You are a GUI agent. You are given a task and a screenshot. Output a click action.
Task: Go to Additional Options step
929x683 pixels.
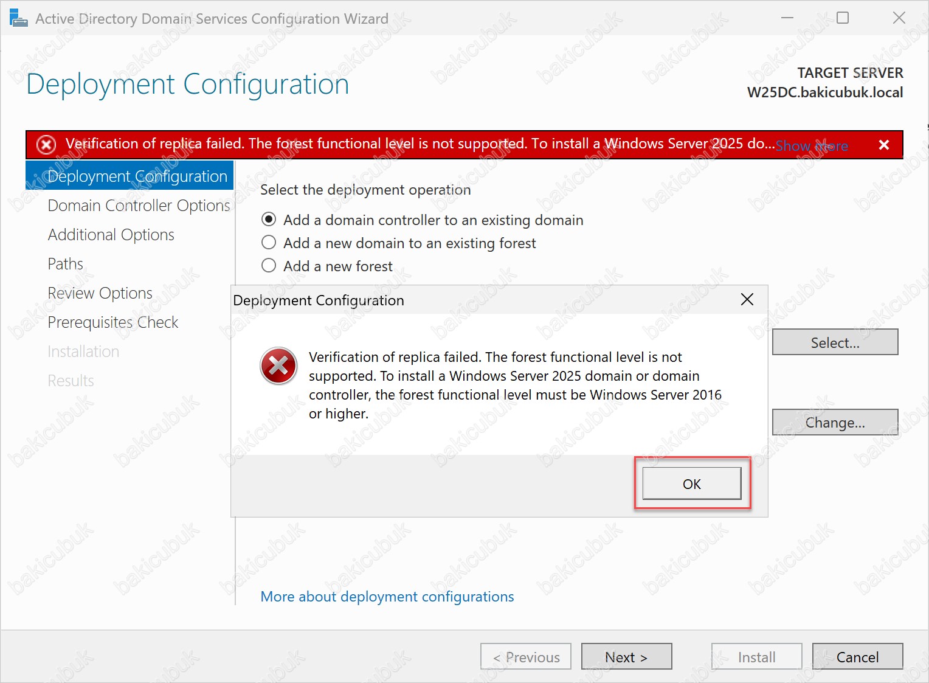tap(111, 235)
